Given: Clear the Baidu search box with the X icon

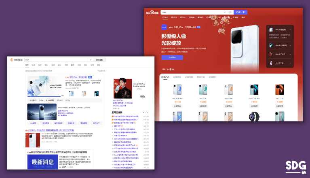Looking at the screenshot, I should tap(225, 12).
